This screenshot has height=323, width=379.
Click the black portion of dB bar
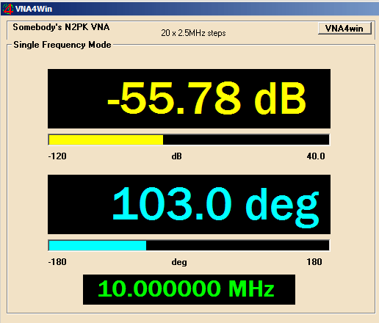[x=246, y=139]
